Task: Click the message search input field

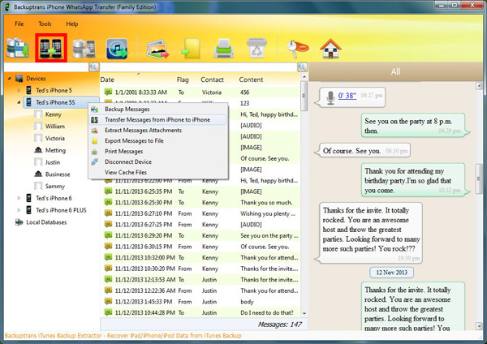Action: [x=199, y=67]
